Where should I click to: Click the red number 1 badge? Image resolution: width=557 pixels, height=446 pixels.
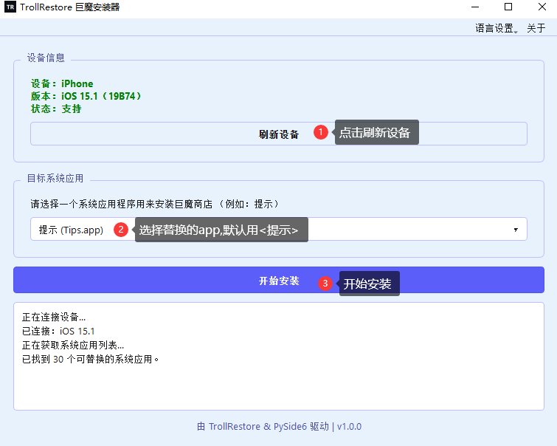coord(320,132)
